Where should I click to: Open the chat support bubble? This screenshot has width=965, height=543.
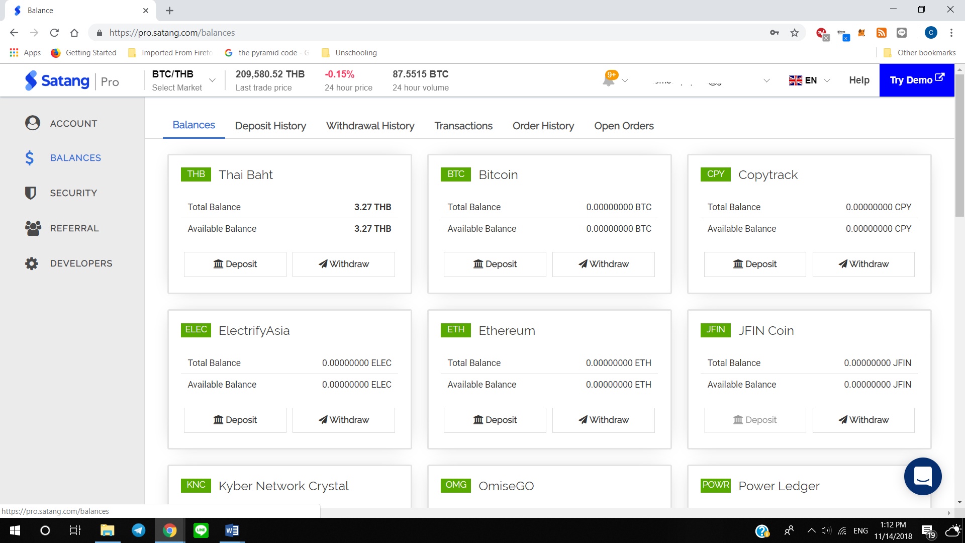click(922, 476)
